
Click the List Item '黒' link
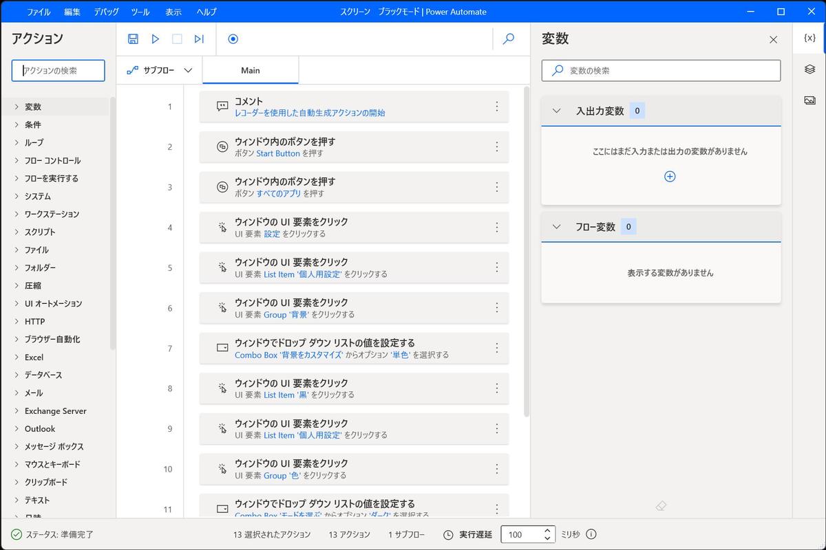[x=287, y=395]
